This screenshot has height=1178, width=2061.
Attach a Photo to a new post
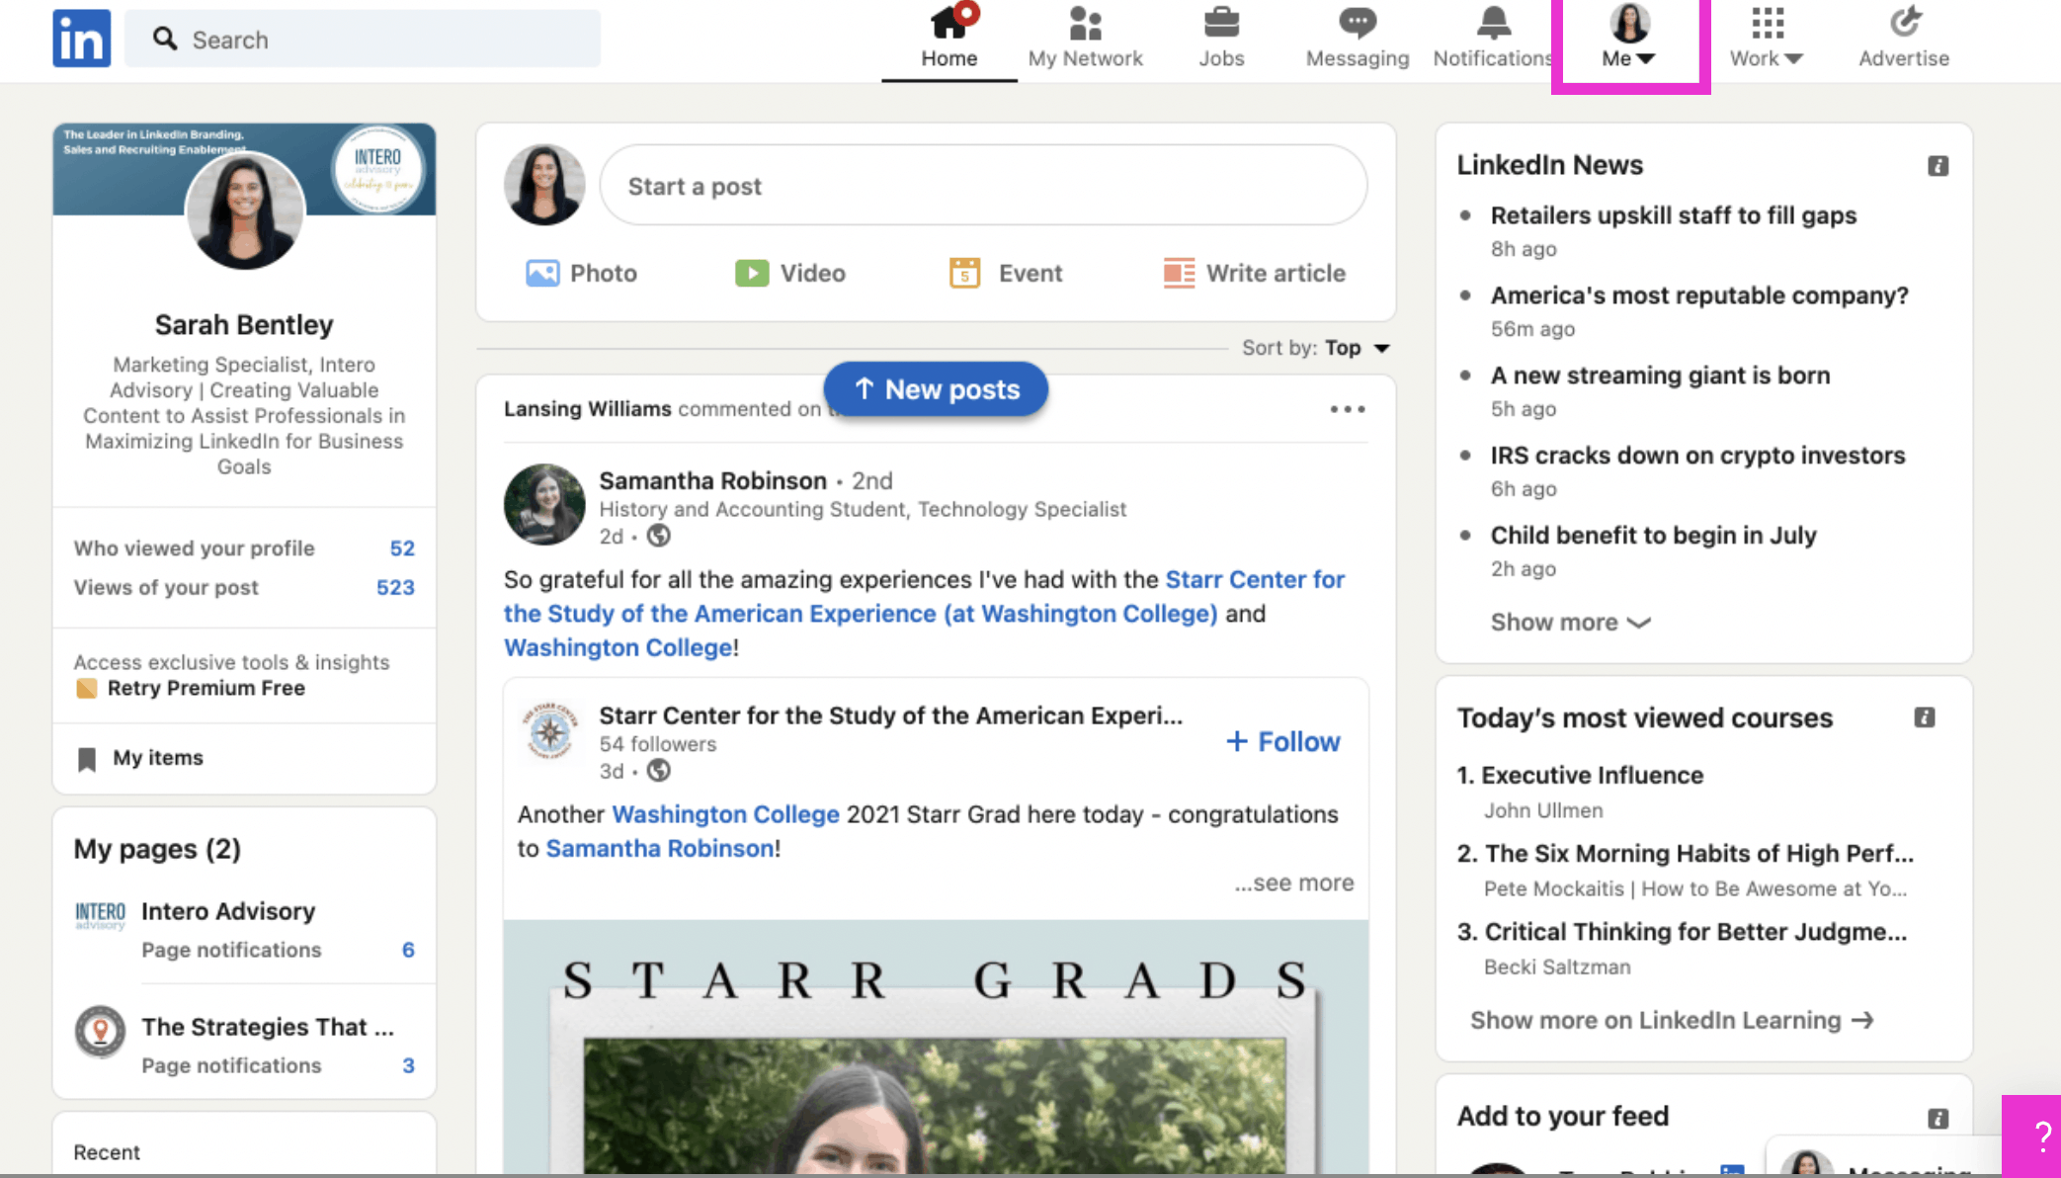tap(582, 273)
